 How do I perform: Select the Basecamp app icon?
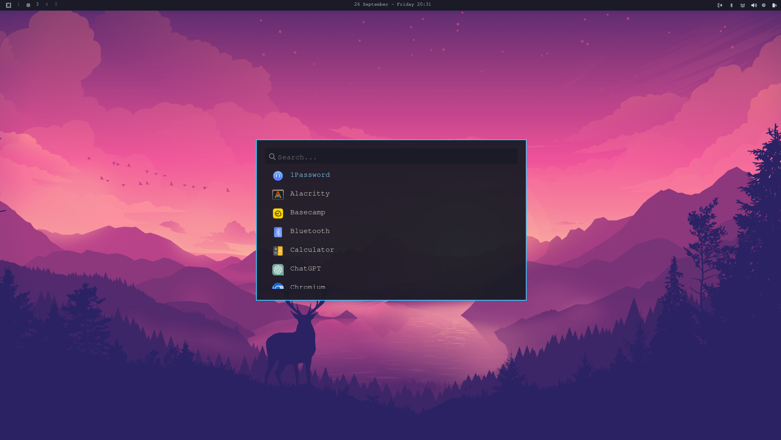[278, 213]
